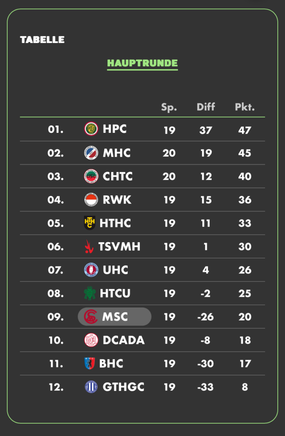Click the HTCU green turtle logo
The image size is (285, 436).
[89, 293]
